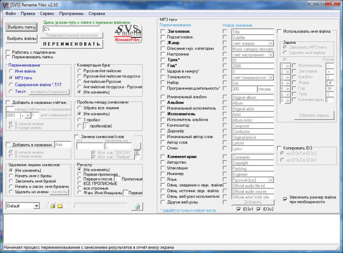Tick 'Замена символов/слов' checkbox
This screenshot has height=253, width=343.
[x=76, y=137]
